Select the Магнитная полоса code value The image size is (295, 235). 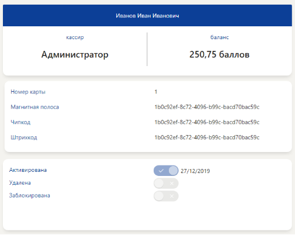click(207, 107)
